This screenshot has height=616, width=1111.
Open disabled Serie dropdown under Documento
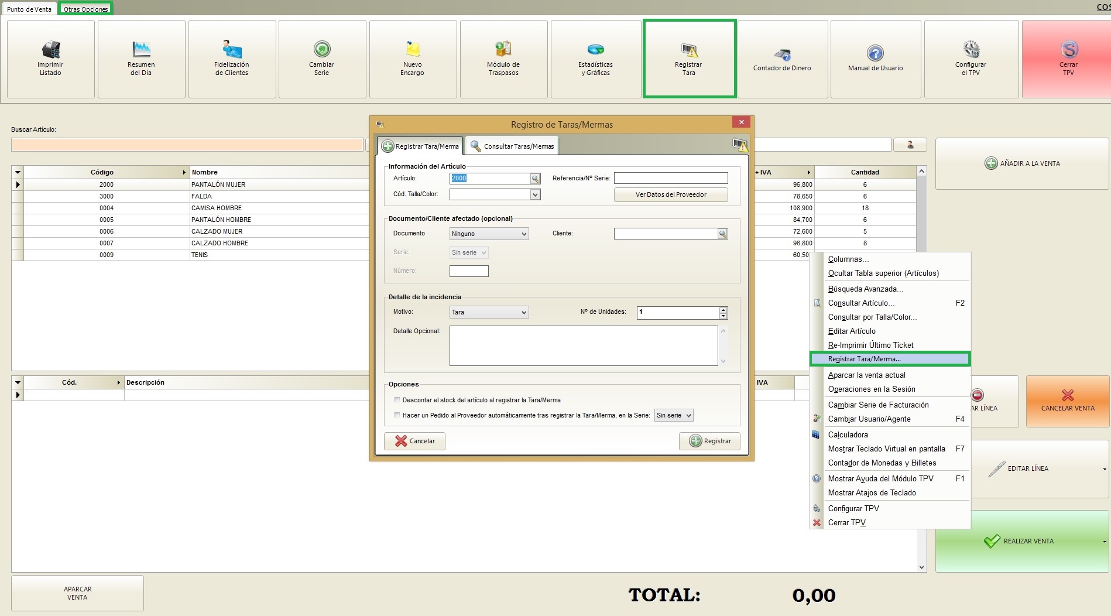click(x=469, y=252)
